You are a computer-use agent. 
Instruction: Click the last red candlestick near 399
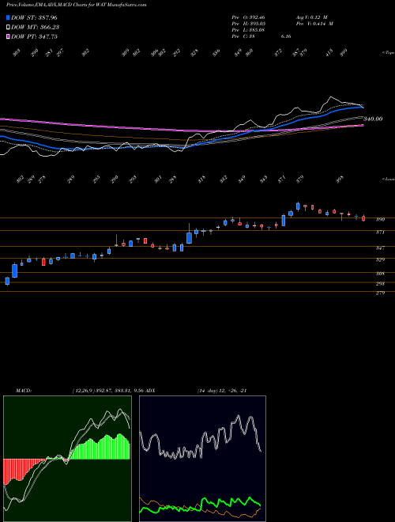[x=363, y=218]
